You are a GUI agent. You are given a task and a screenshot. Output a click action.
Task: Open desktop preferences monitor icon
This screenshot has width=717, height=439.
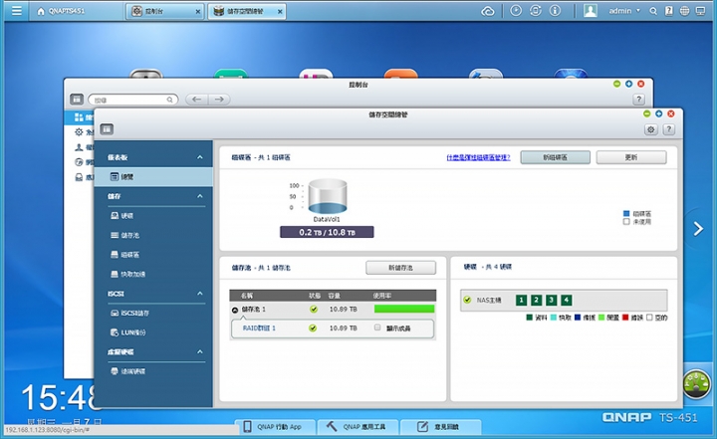pyautogui.click(x=700, y=11)
